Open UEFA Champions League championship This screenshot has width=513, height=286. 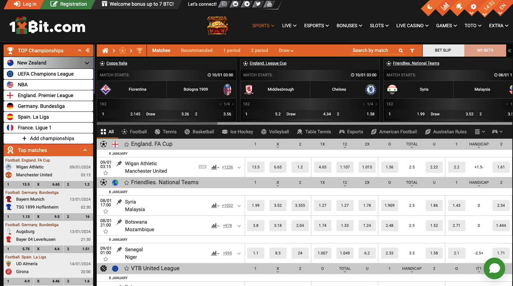[x=48, y=74]
